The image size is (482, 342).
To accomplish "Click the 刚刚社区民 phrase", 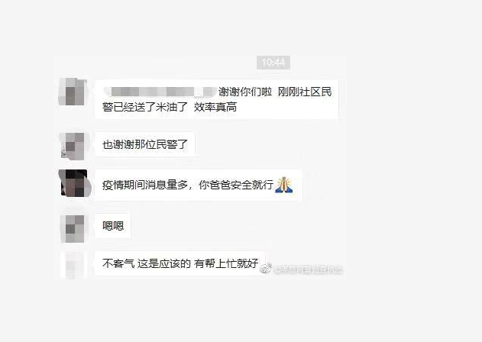I will point(305,92).
